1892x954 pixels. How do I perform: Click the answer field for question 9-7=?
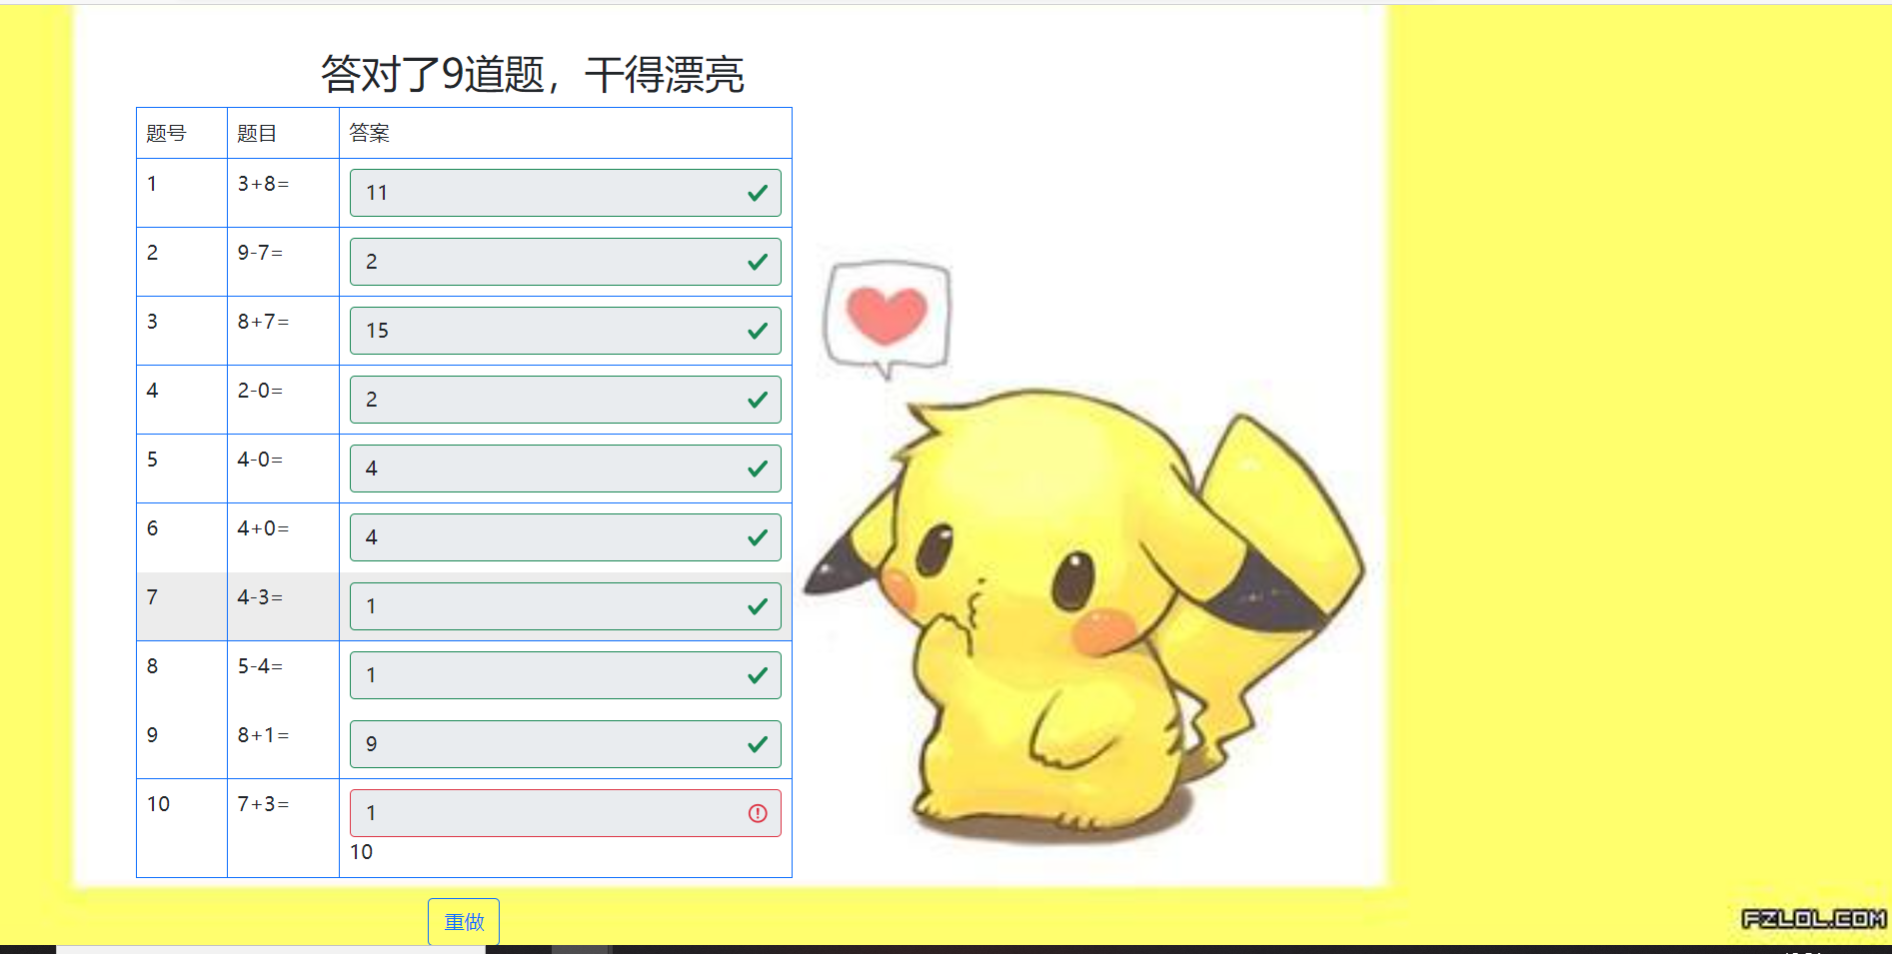coord(566,262)
